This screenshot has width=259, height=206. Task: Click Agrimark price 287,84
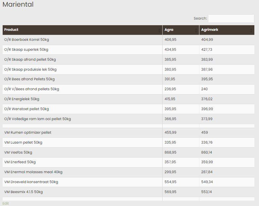click(x=207, y=172)
